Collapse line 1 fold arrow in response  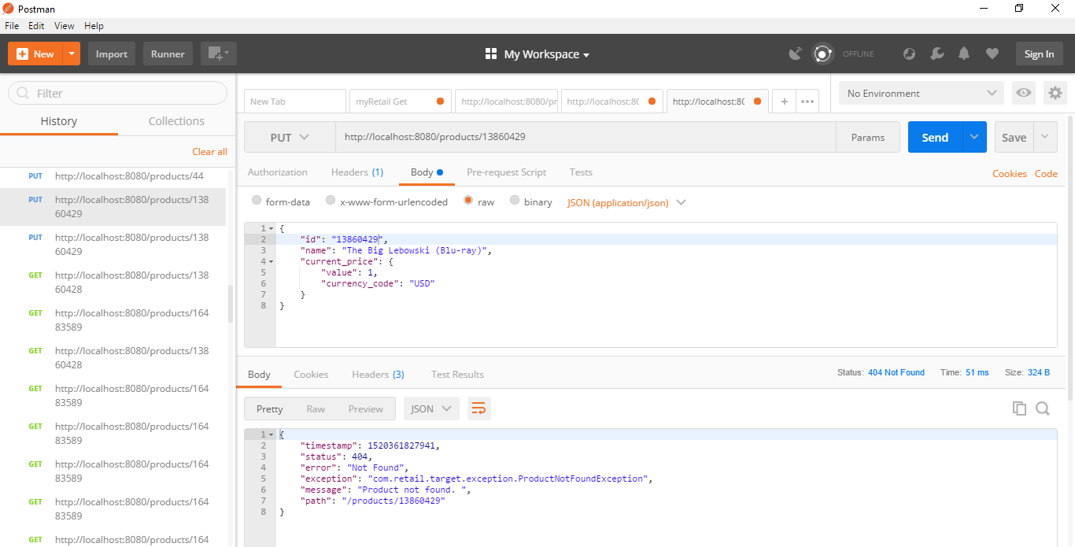pos(272,434)
